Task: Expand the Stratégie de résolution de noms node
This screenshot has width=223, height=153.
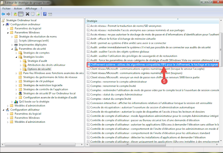Action: (x=12, y=37)
